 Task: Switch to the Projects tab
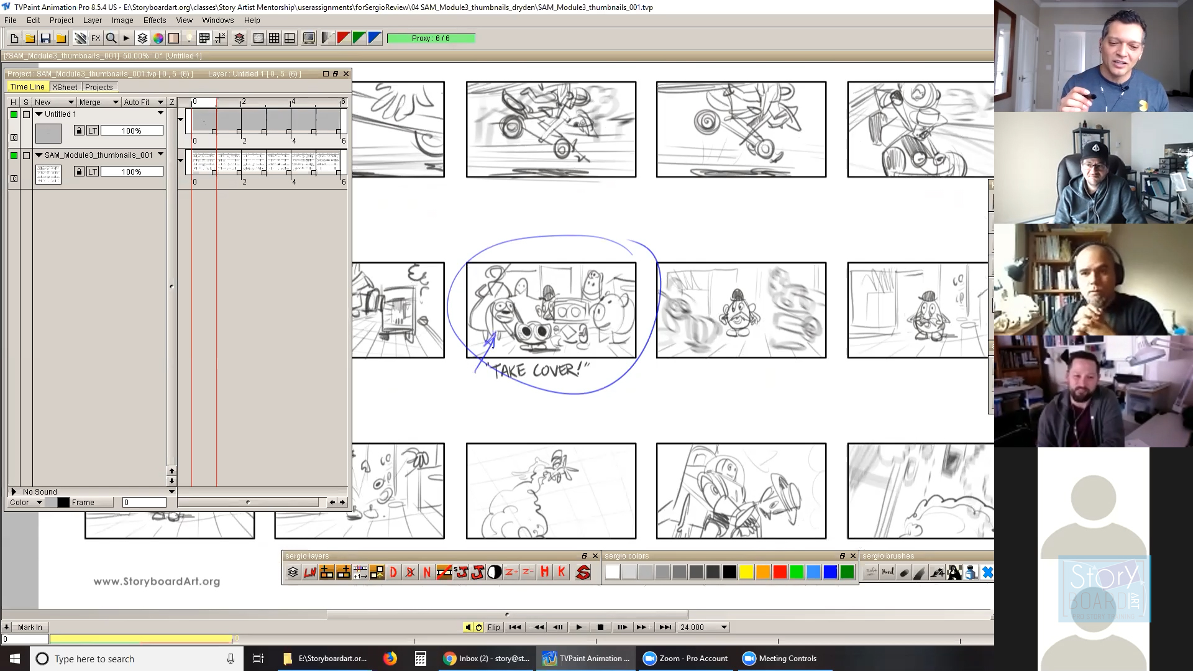pos(99,88)
